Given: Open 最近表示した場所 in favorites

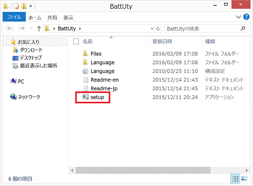Looking at the screenshot, I should coord(39,66).
